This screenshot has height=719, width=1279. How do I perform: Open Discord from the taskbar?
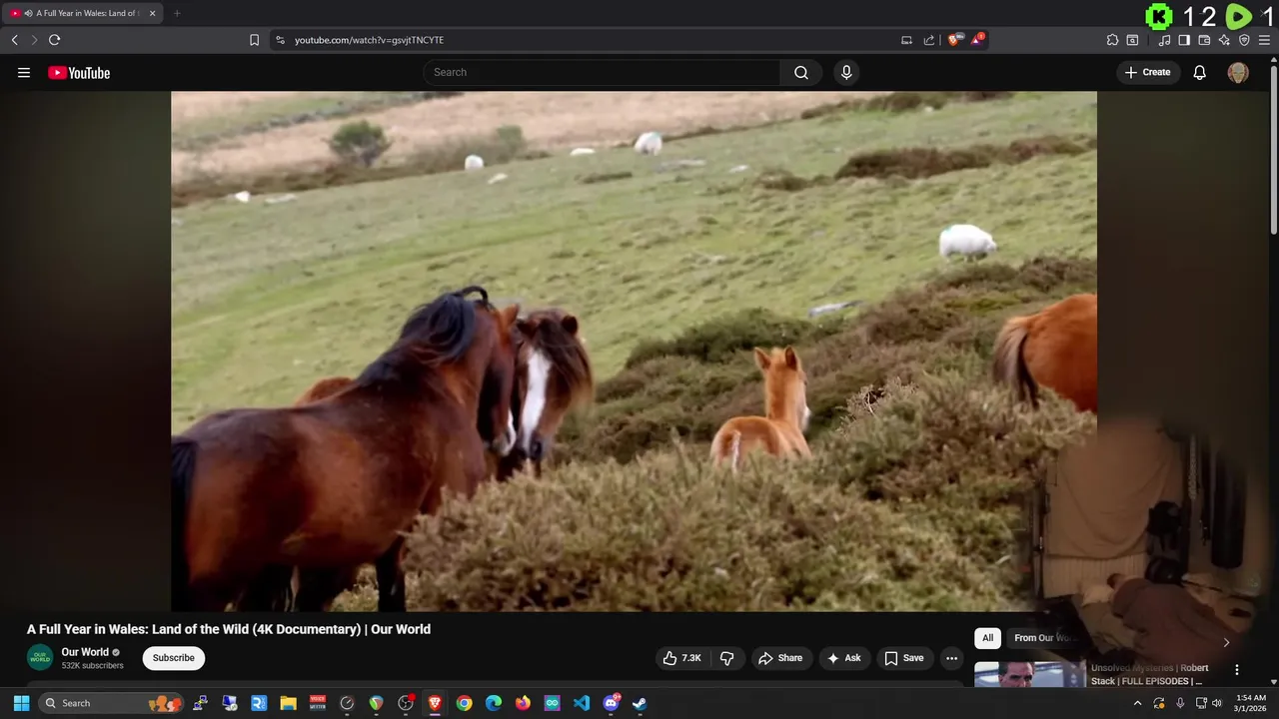tap(611, 703)
